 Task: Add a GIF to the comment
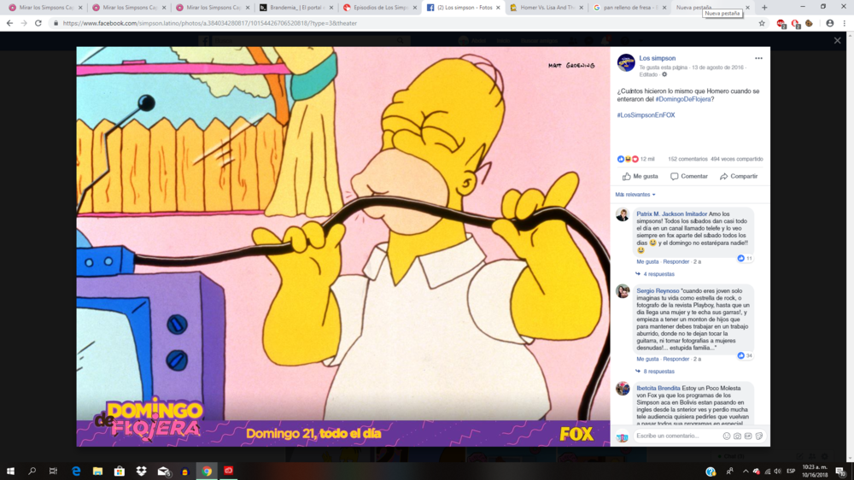point(748,436)
